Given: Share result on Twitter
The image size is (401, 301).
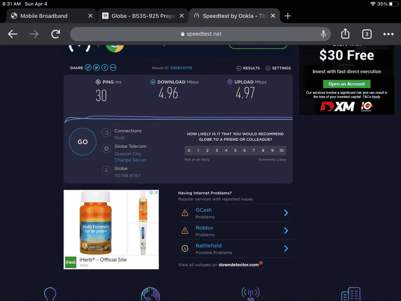Looking at the screenshot, I should (x=96, y=67).
